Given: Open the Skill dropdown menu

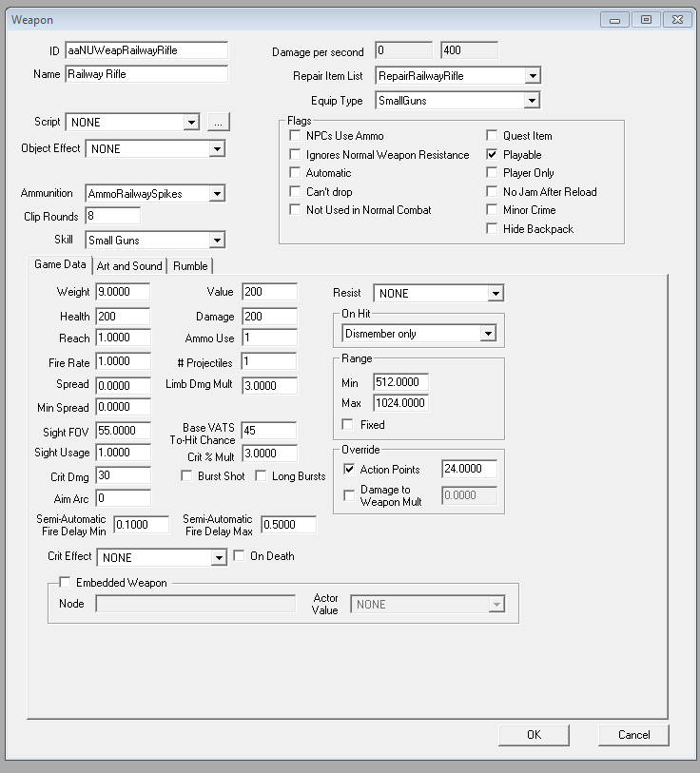Looking at the screenshot, I should point(217,241).
